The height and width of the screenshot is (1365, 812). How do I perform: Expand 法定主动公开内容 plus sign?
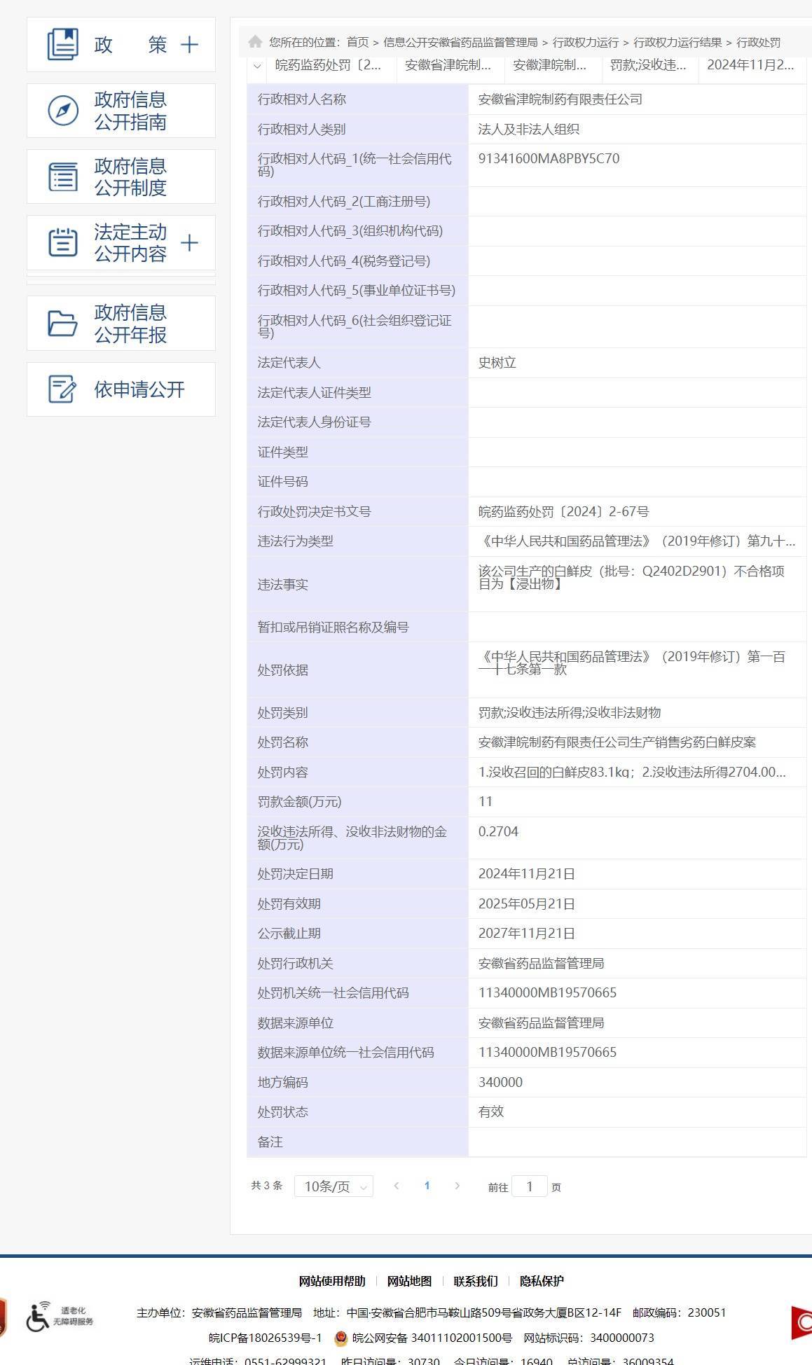pos(189,243)
